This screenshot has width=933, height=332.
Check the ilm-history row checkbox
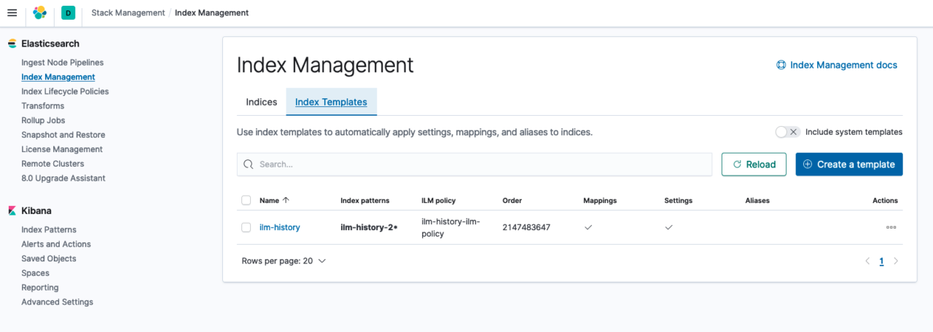point(246,227)
